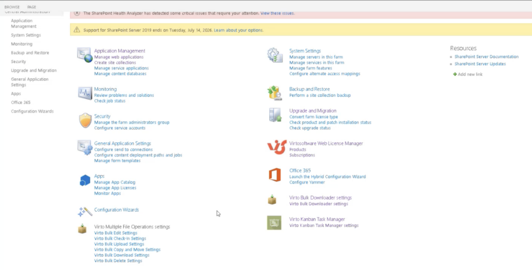This screenshot has width=532, height=270.
Task: Open the PAGE ribbon tab
Action: [32, 7]
